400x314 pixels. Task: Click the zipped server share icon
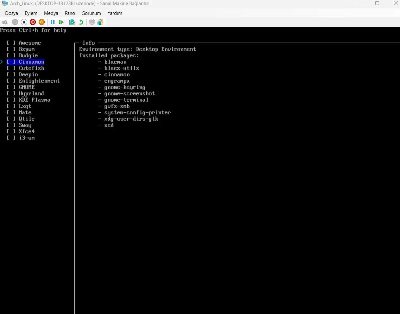pyautogui.click(x=100, y=22)
